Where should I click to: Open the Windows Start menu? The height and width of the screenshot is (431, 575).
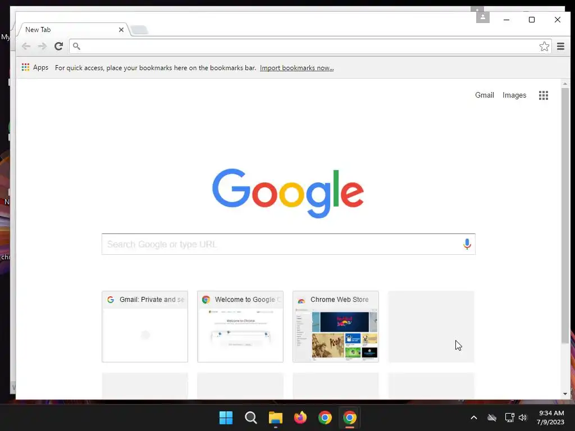(x=226, y=418)
